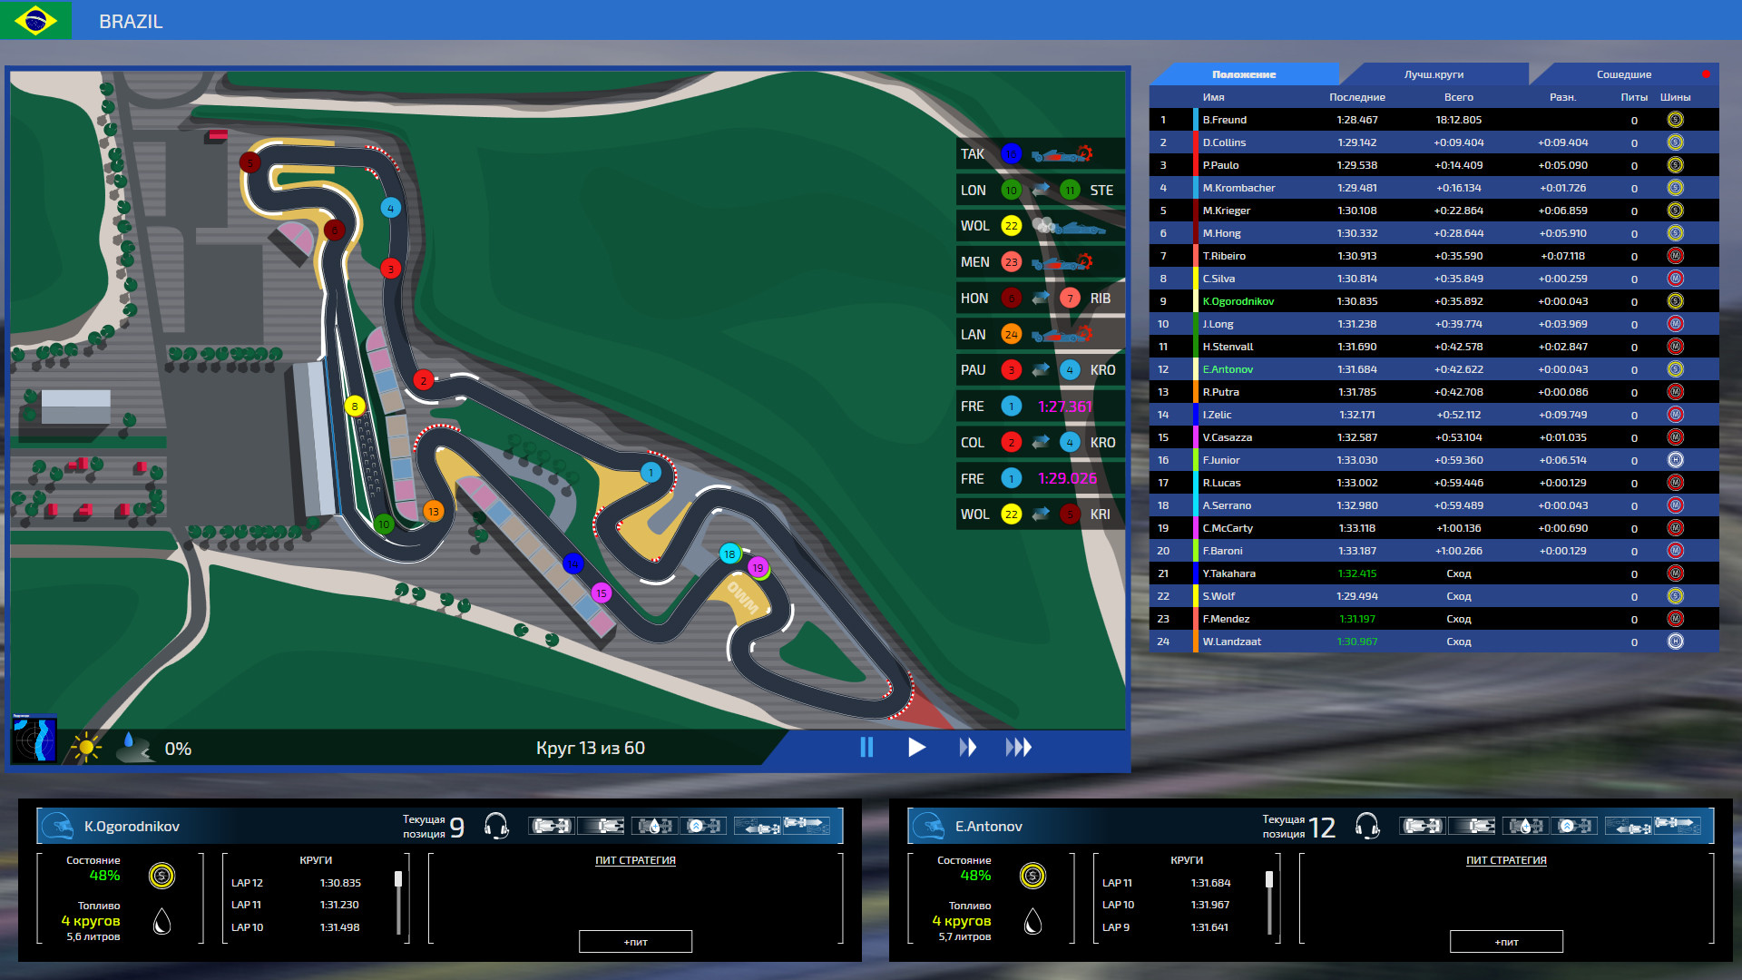Image resolution: width=1742 pixels, height=980 pixels.
Task: Click the sun weather icon below the track
Action: (86, 747)
